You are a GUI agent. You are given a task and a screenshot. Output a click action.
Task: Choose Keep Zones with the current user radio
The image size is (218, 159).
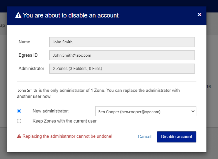tap(19, 121)
